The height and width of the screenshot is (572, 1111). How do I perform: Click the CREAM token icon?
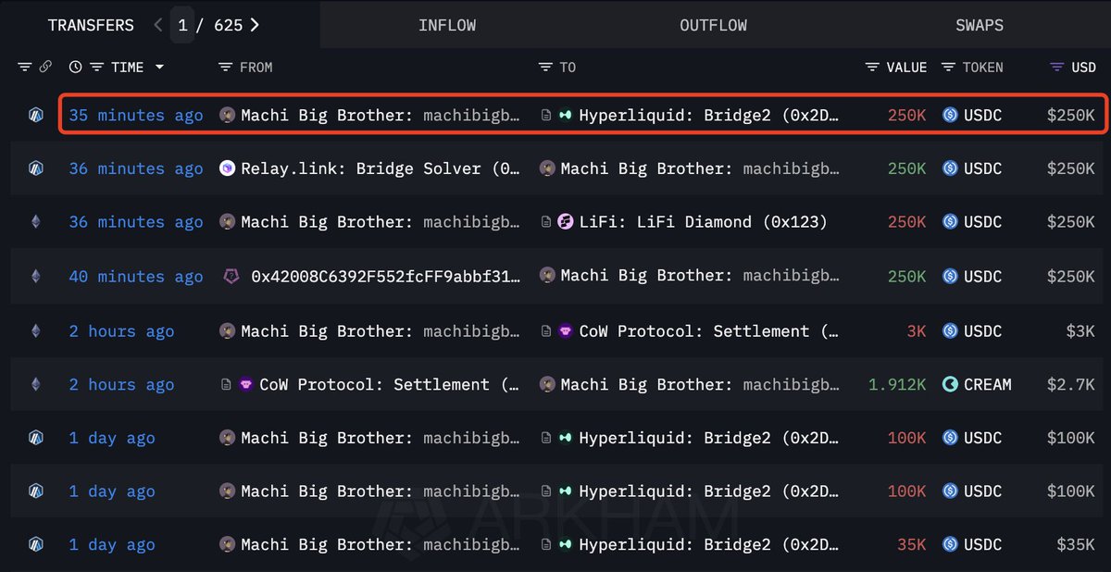point(950,384)
